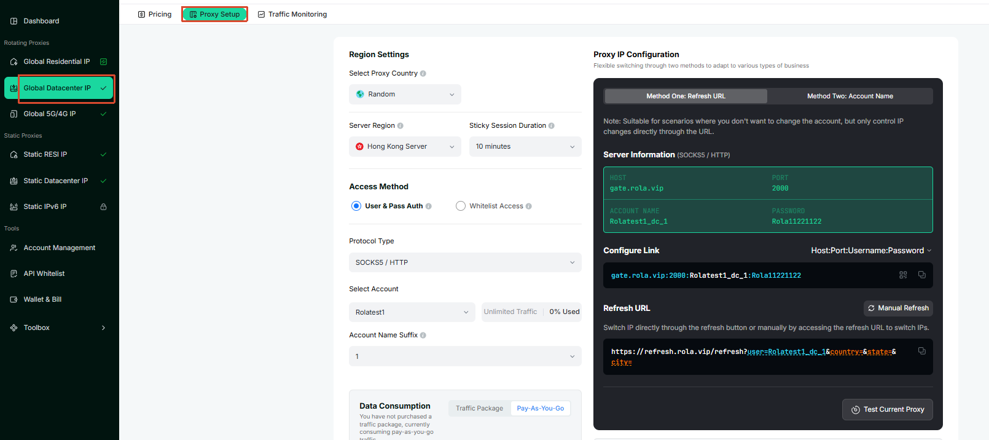
Task: Click the check mark beside Static RESI IP
Action: point(103,154)
